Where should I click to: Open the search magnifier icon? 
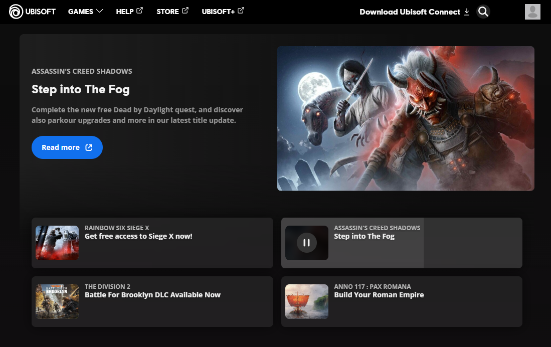(483, 12)
